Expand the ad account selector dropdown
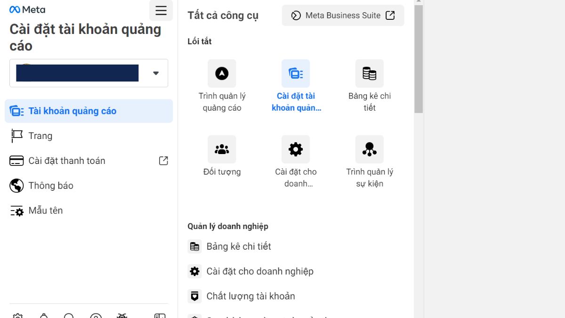This screenshot has height=318, width=565. [155, 73]
